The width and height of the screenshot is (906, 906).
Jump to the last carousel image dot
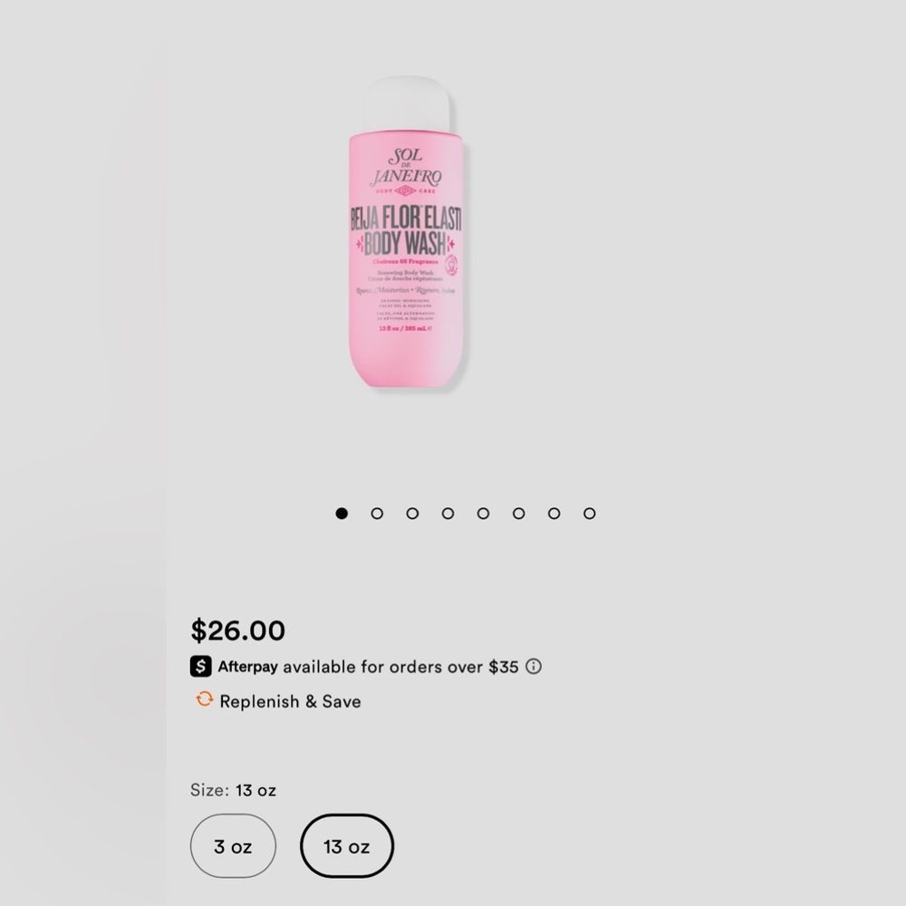(x=590, y=513)
